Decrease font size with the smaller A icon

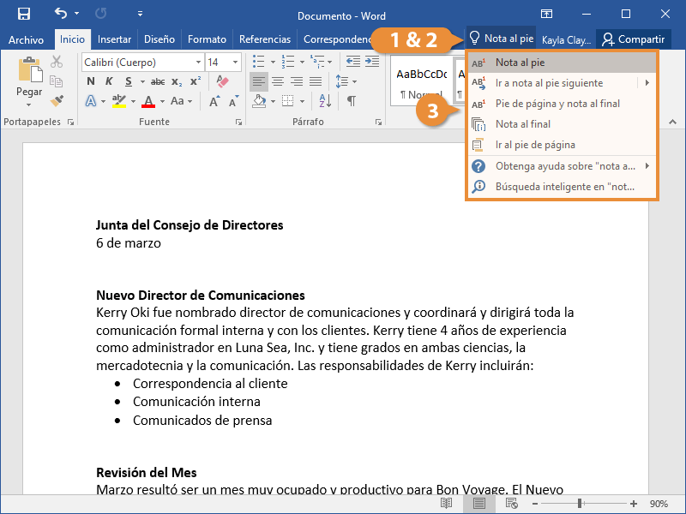coord(233,101)
